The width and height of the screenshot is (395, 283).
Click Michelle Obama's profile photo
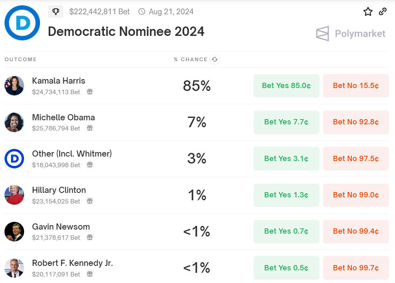pos(14,122)
